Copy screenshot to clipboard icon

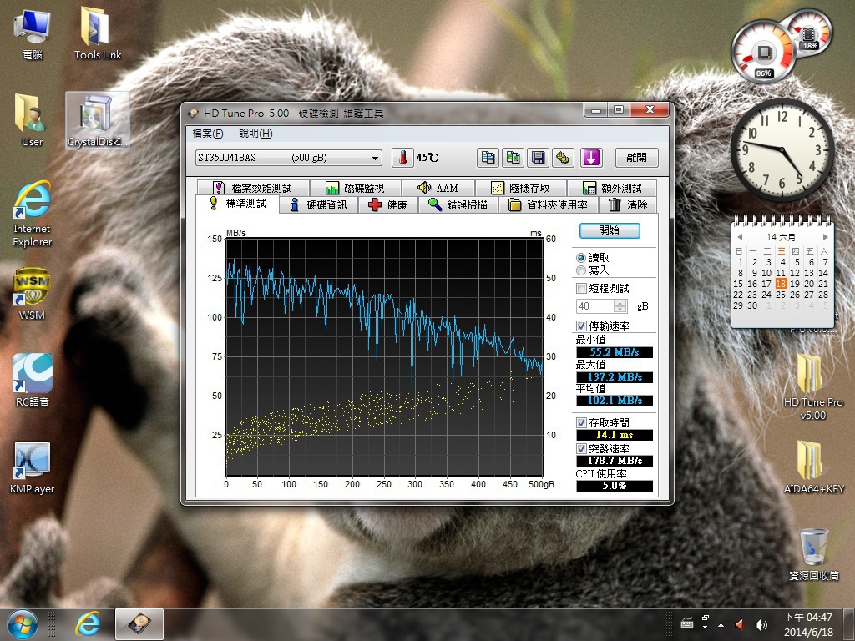click(513, 158)
